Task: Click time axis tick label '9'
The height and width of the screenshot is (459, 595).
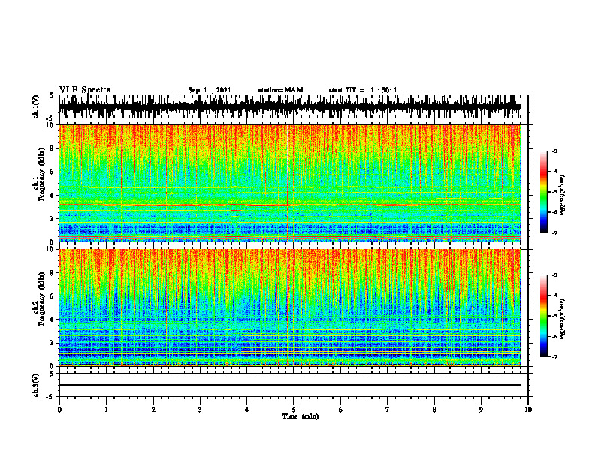Action: click(x=481, y=409)
